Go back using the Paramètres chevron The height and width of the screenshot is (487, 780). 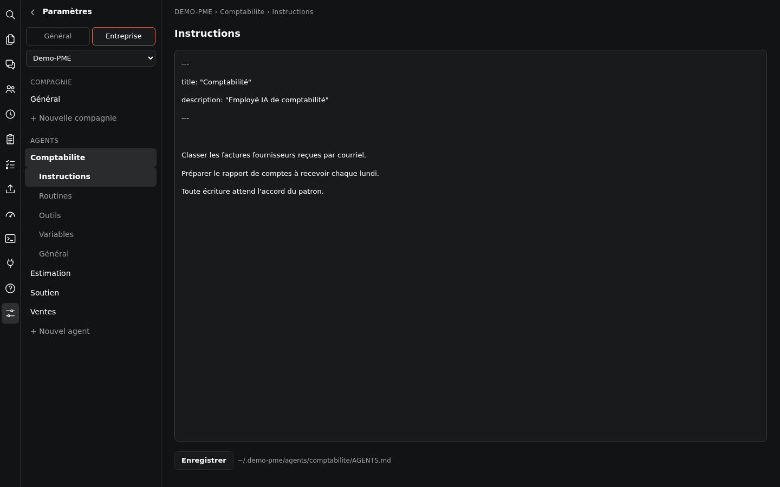click(32, 12)
